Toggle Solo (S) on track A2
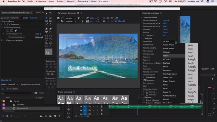 (x=98, y=110)
